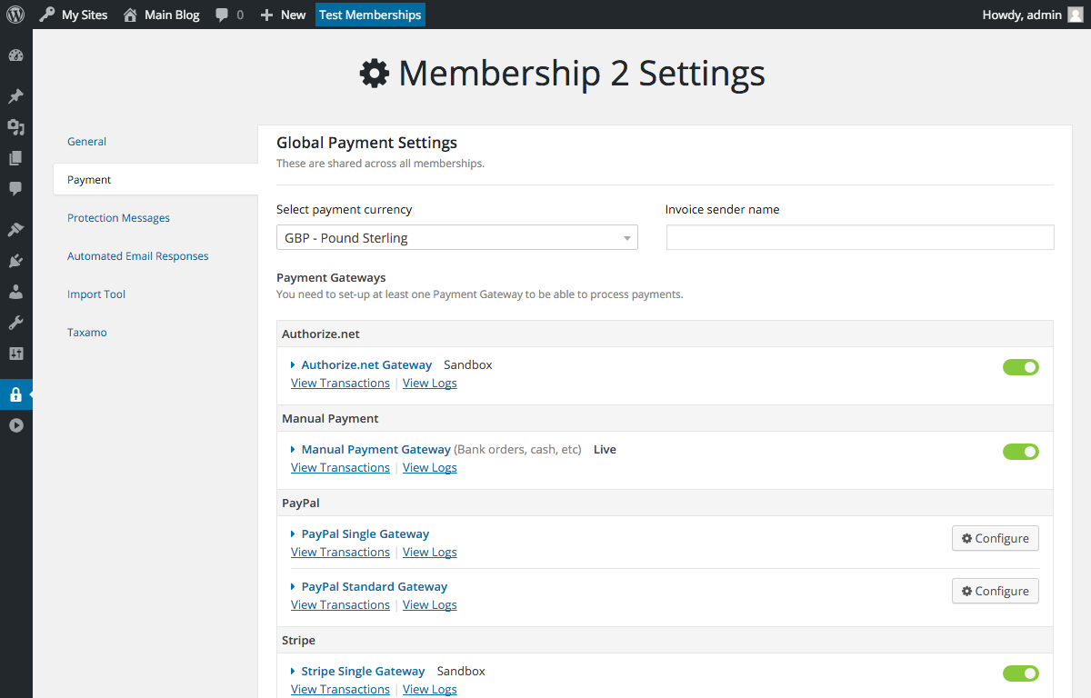Open the Protection Messages tab
This screenshot has height=698, width=1091.
(118, 218)
